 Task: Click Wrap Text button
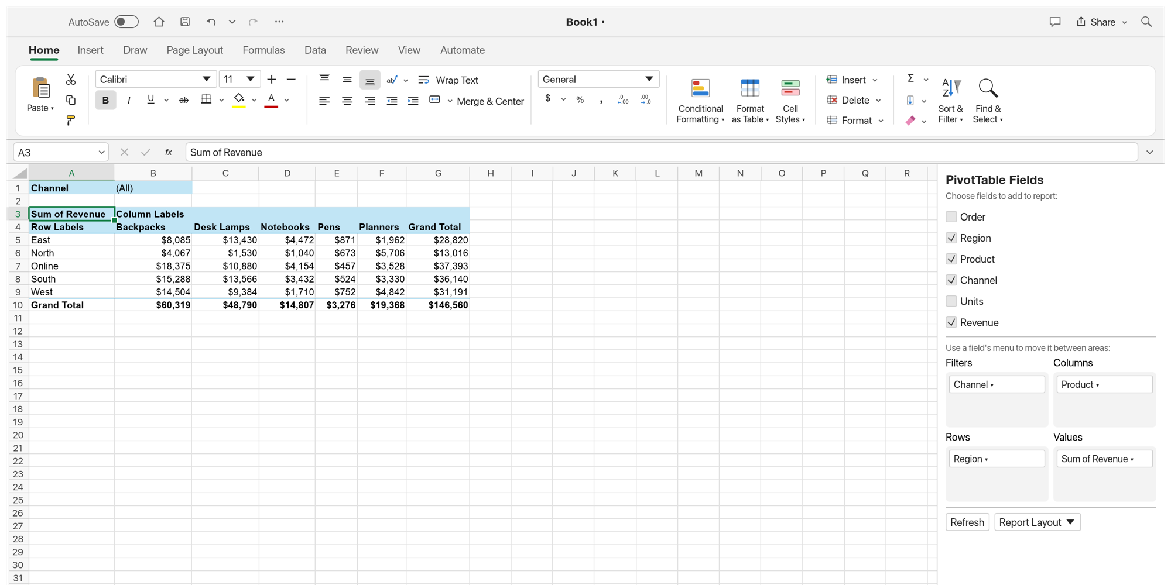(x=448, y=80)
